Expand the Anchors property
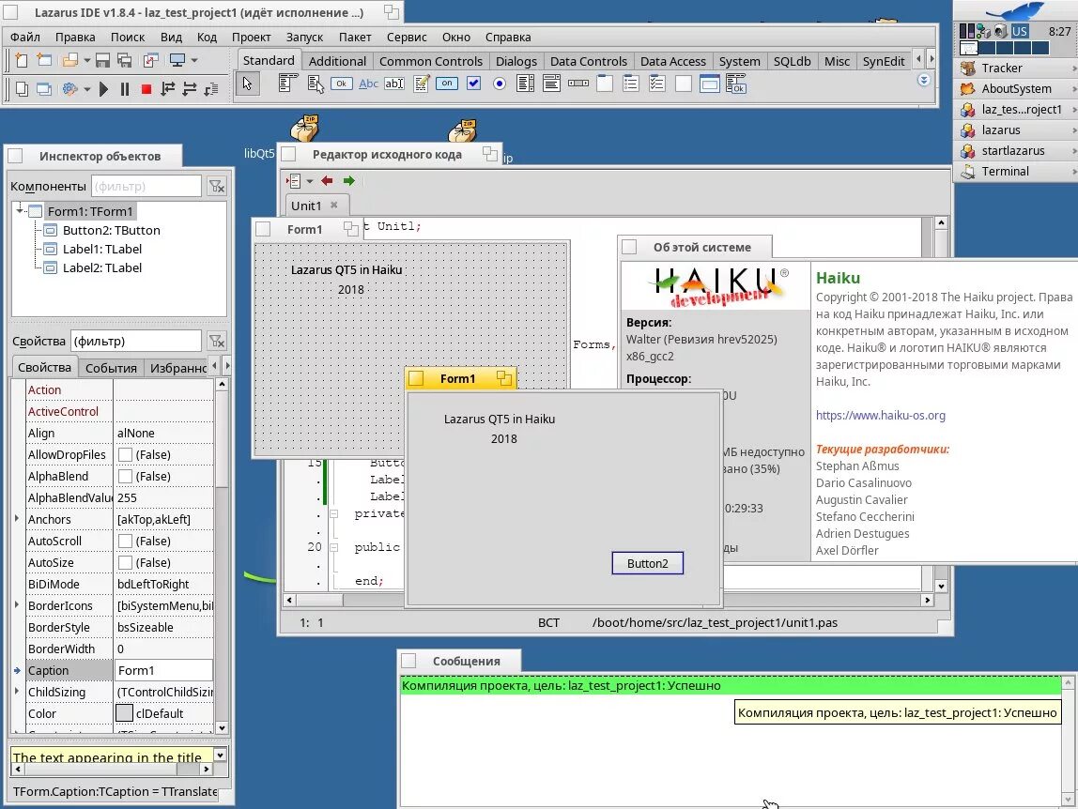 (x=17, y=519)
